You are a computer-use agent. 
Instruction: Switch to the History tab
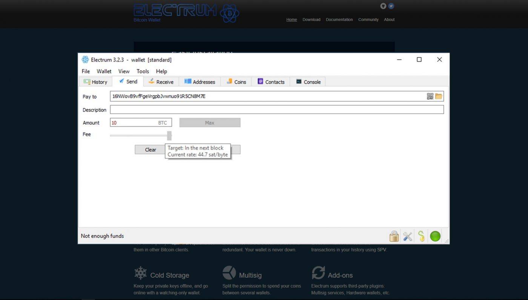[95, 82]
